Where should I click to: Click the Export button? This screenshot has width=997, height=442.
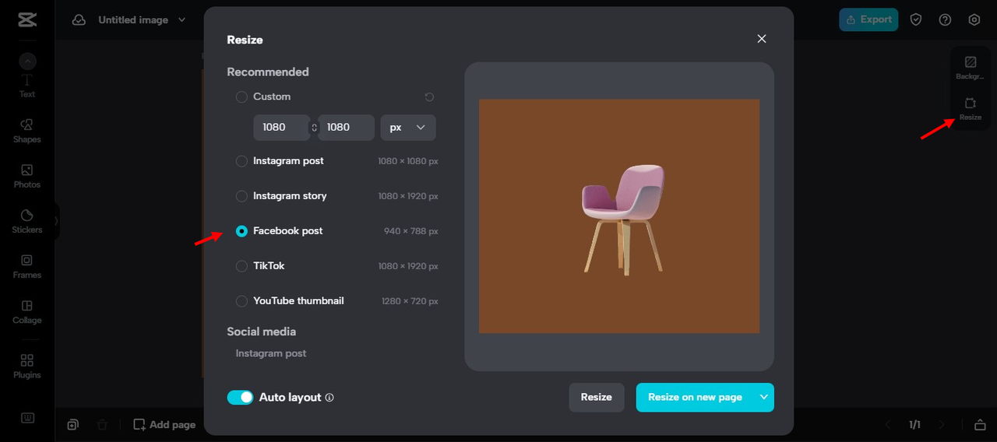[x=868, y=19]
